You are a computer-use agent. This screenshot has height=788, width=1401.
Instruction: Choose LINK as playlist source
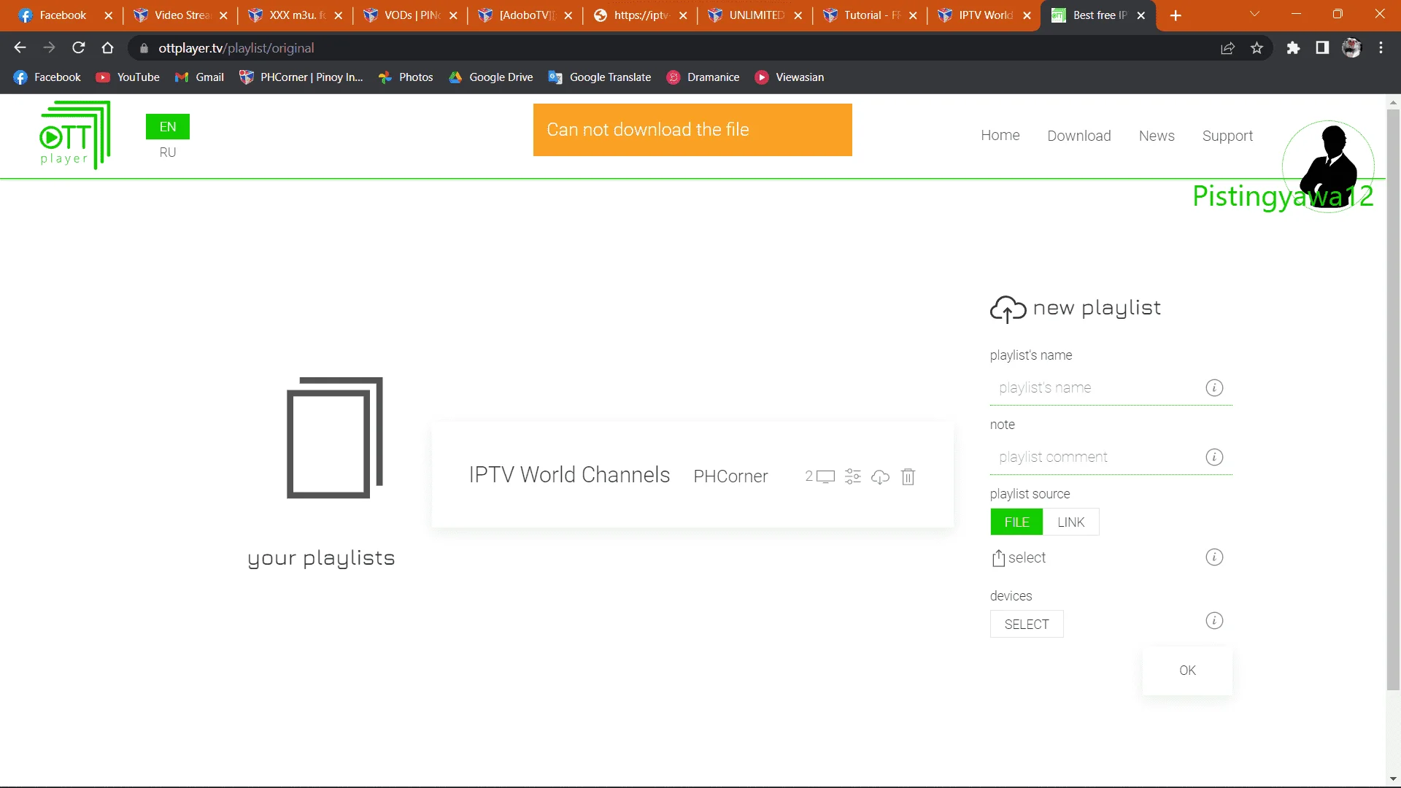pyautogui.click(x=1071, y=522)
